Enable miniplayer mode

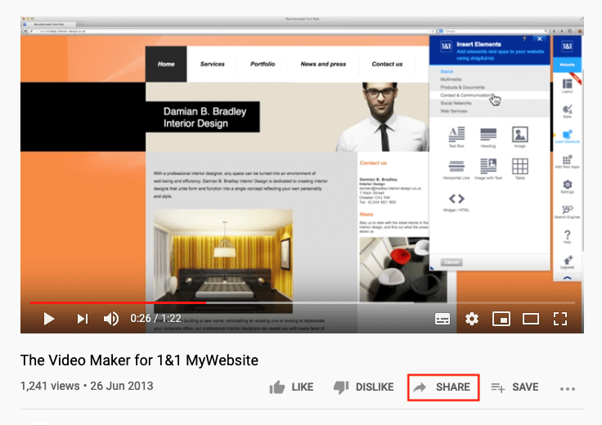pyautogui.click(x=501, y=319)
